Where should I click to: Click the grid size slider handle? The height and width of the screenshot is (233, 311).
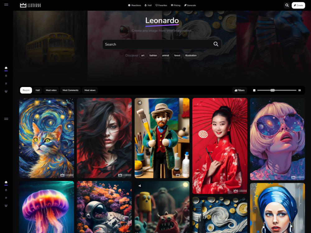(272, 90)
